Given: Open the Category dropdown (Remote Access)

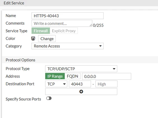Looking at the screenshot, I should pyautogui.click(x=68, y=46).
